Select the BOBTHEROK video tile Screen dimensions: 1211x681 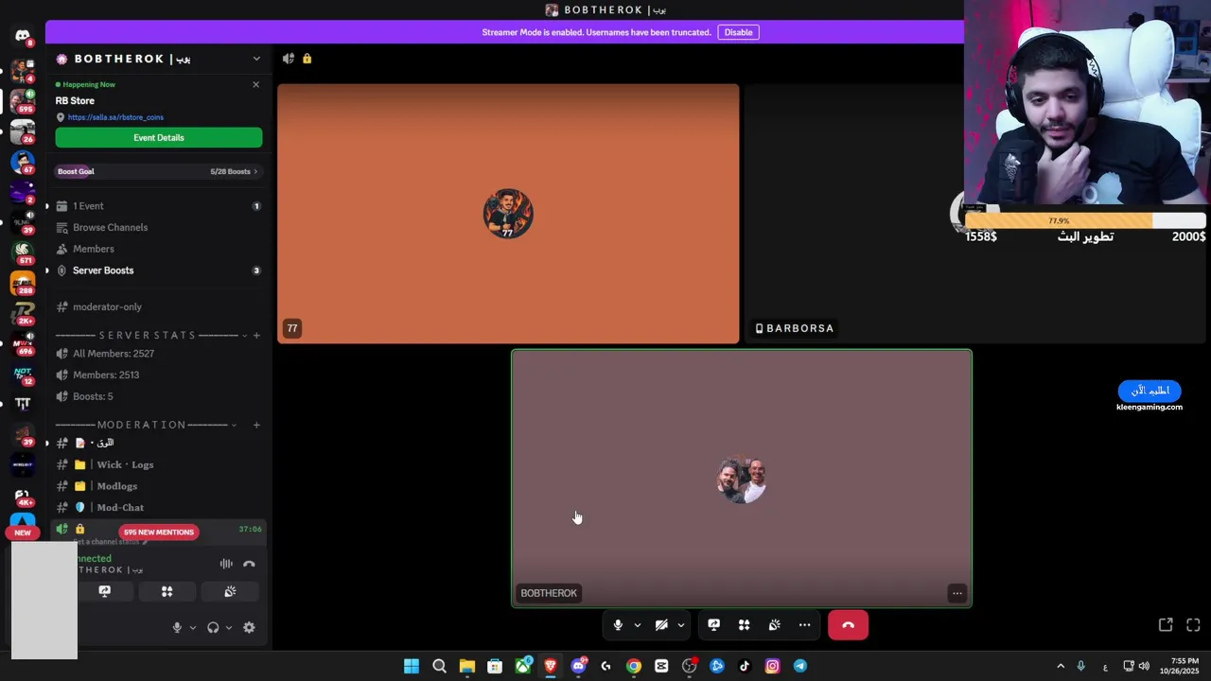742,479
